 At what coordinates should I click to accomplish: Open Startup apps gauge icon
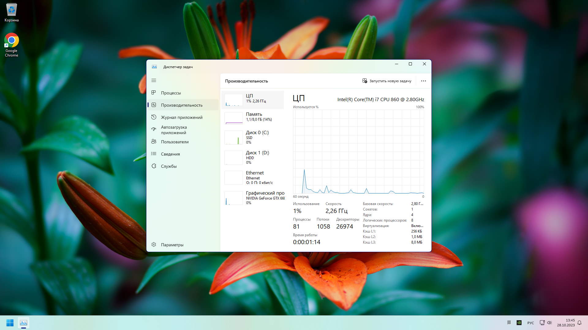(x=154, y=129)
